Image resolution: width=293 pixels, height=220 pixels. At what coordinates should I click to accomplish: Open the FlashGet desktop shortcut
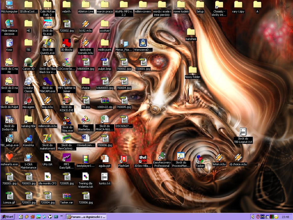click(124, 159)
